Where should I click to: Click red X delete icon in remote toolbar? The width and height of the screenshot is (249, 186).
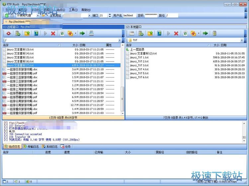(x=53, y=33)
